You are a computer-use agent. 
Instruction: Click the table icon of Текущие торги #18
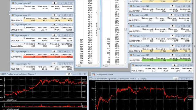click(131, 6)
